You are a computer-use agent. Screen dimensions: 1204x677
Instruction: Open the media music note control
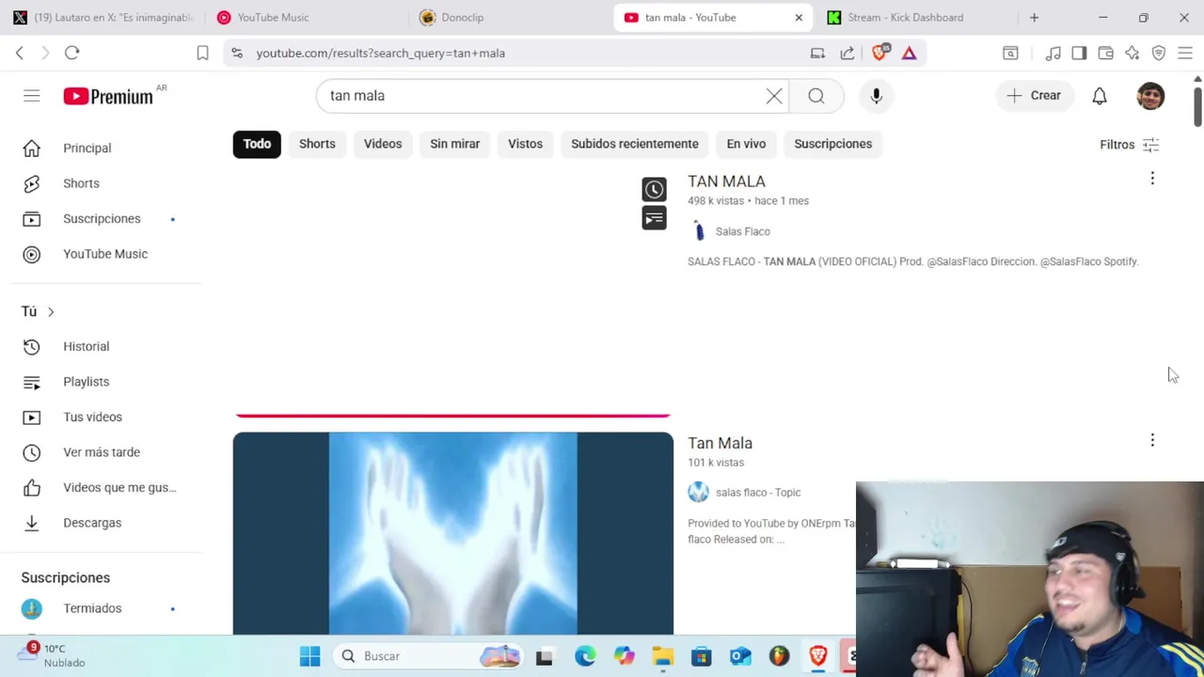[1053, 54]
